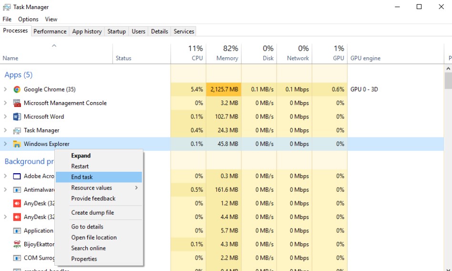Sort by the GPU column header
This screenshot has height=271, width=452.
point(329,54)
